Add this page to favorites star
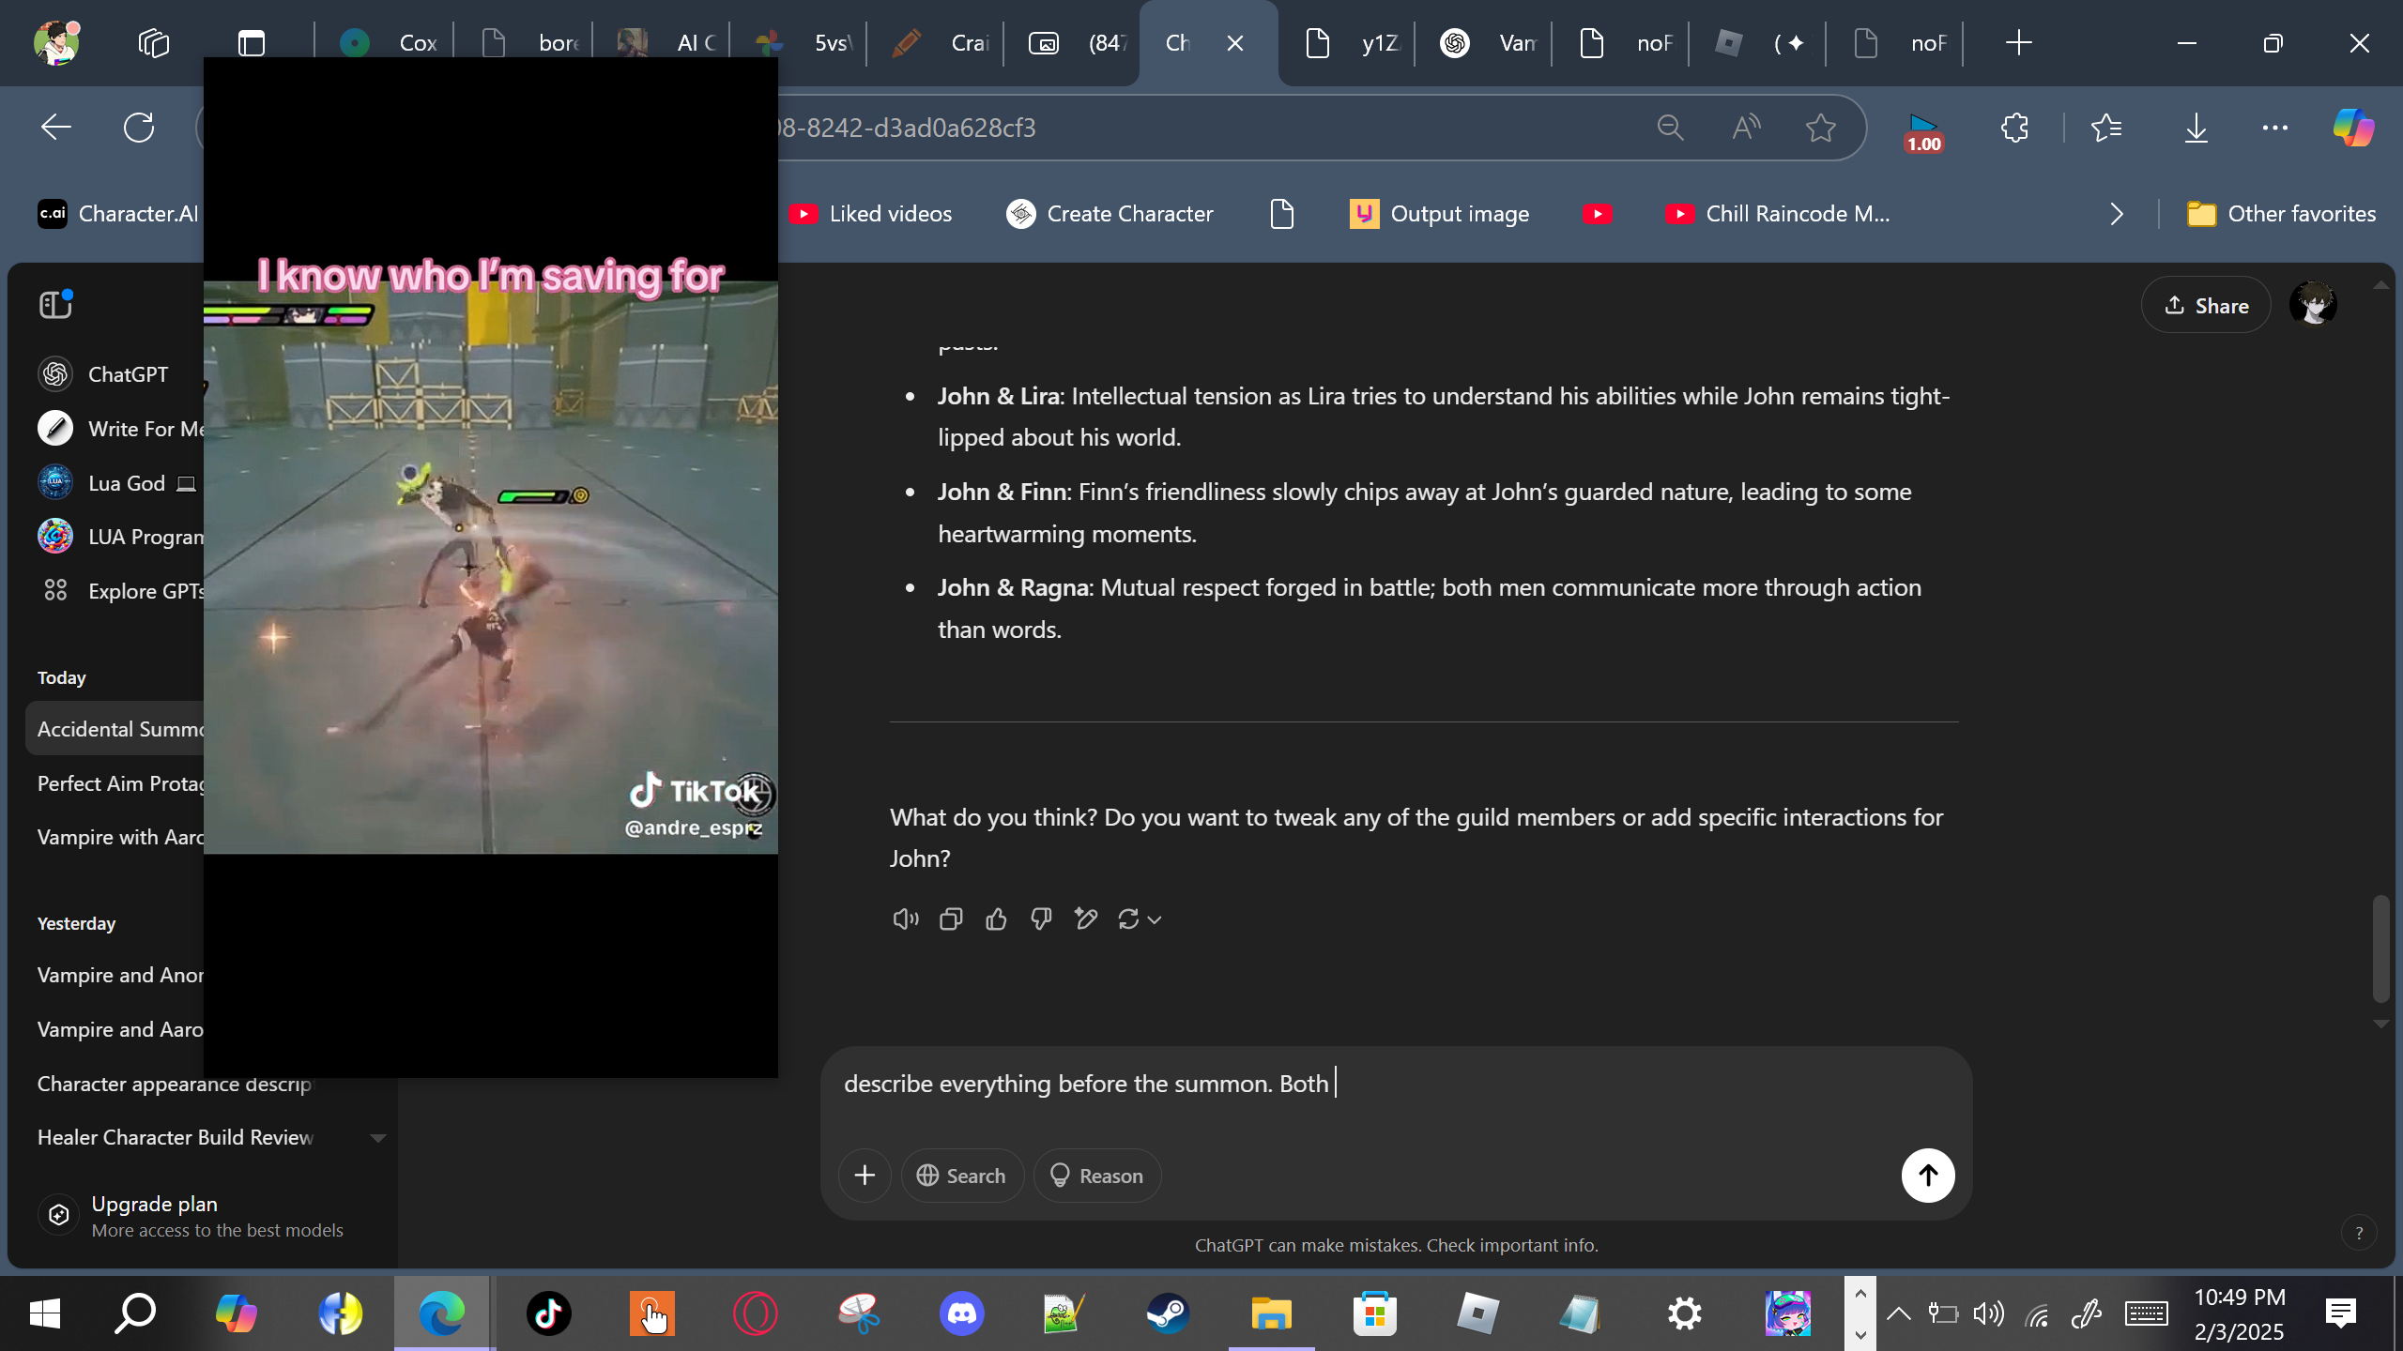Screen dimensions: 2403x1351 coord(1821,128)
